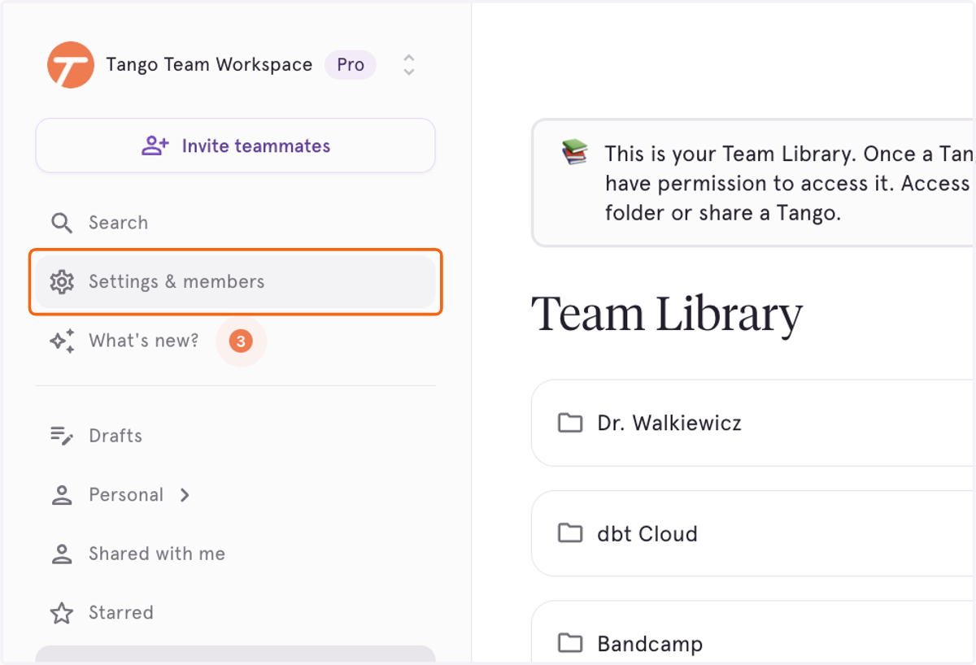Open the Bandcamp folder

753,632
